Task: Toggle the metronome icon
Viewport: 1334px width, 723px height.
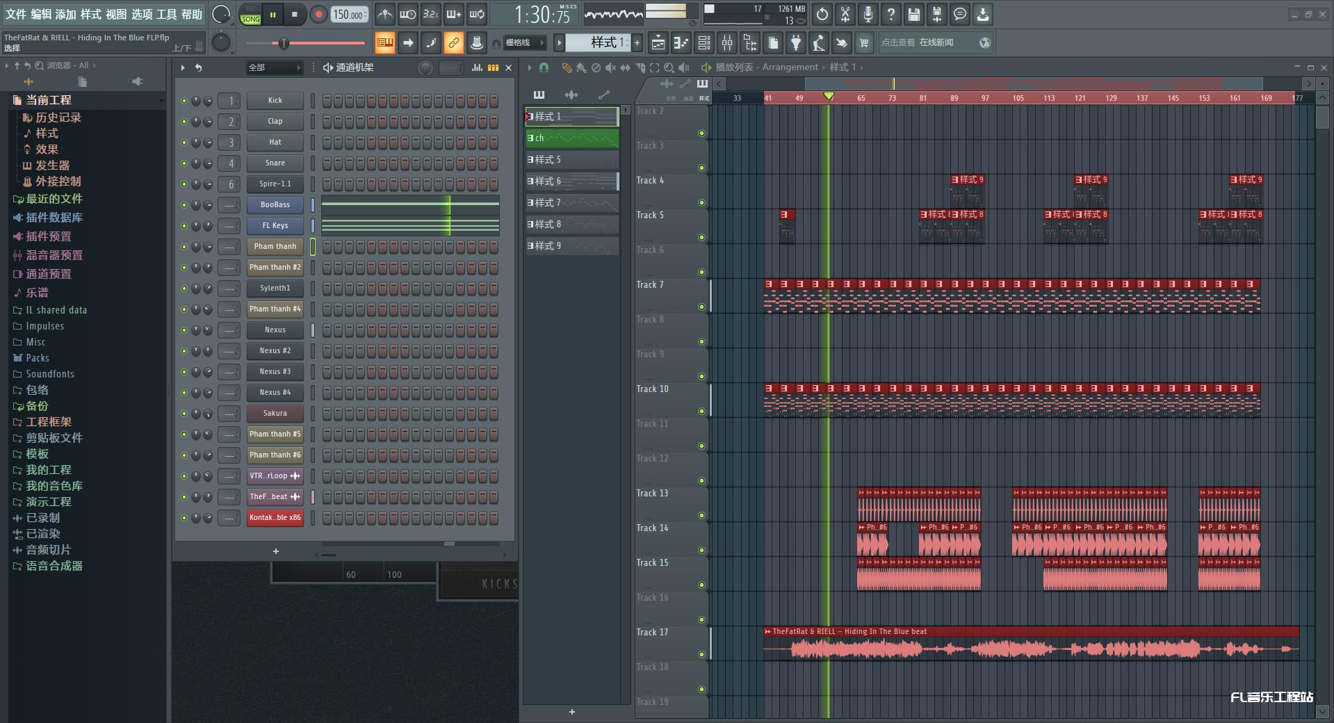Action: click(x=384, y=15)
